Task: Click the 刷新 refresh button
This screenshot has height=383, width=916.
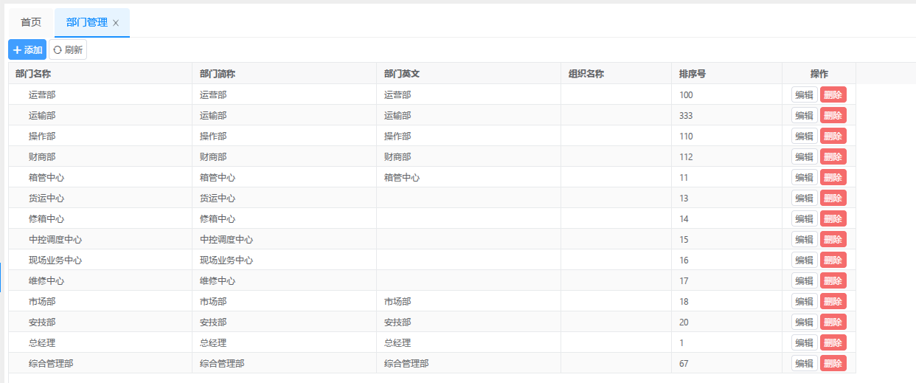Action: click(x=68, y=49)
